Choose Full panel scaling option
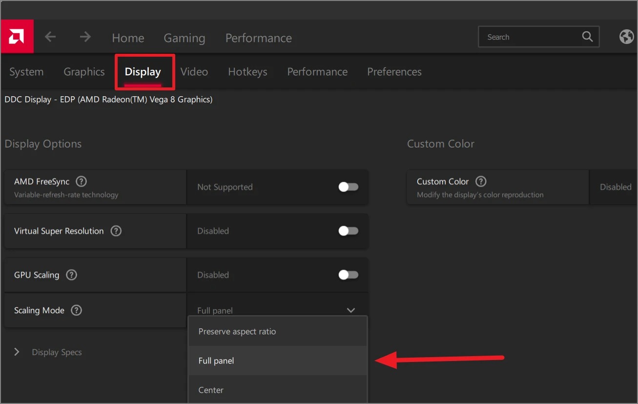The image size is (638, 404). click(x=277, y=361)
